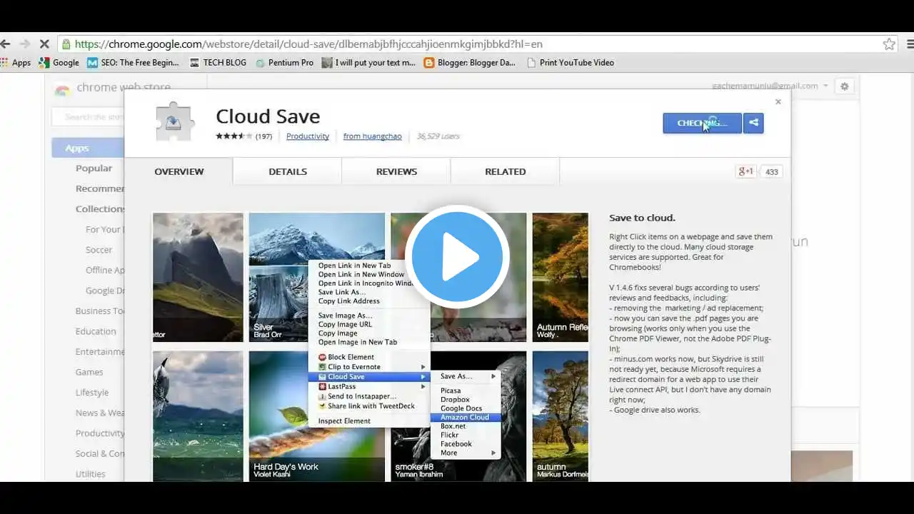914x514 pixels.
Task: Open the Autumn Reflection screenshot thumbnail
Action: (561, 277)
